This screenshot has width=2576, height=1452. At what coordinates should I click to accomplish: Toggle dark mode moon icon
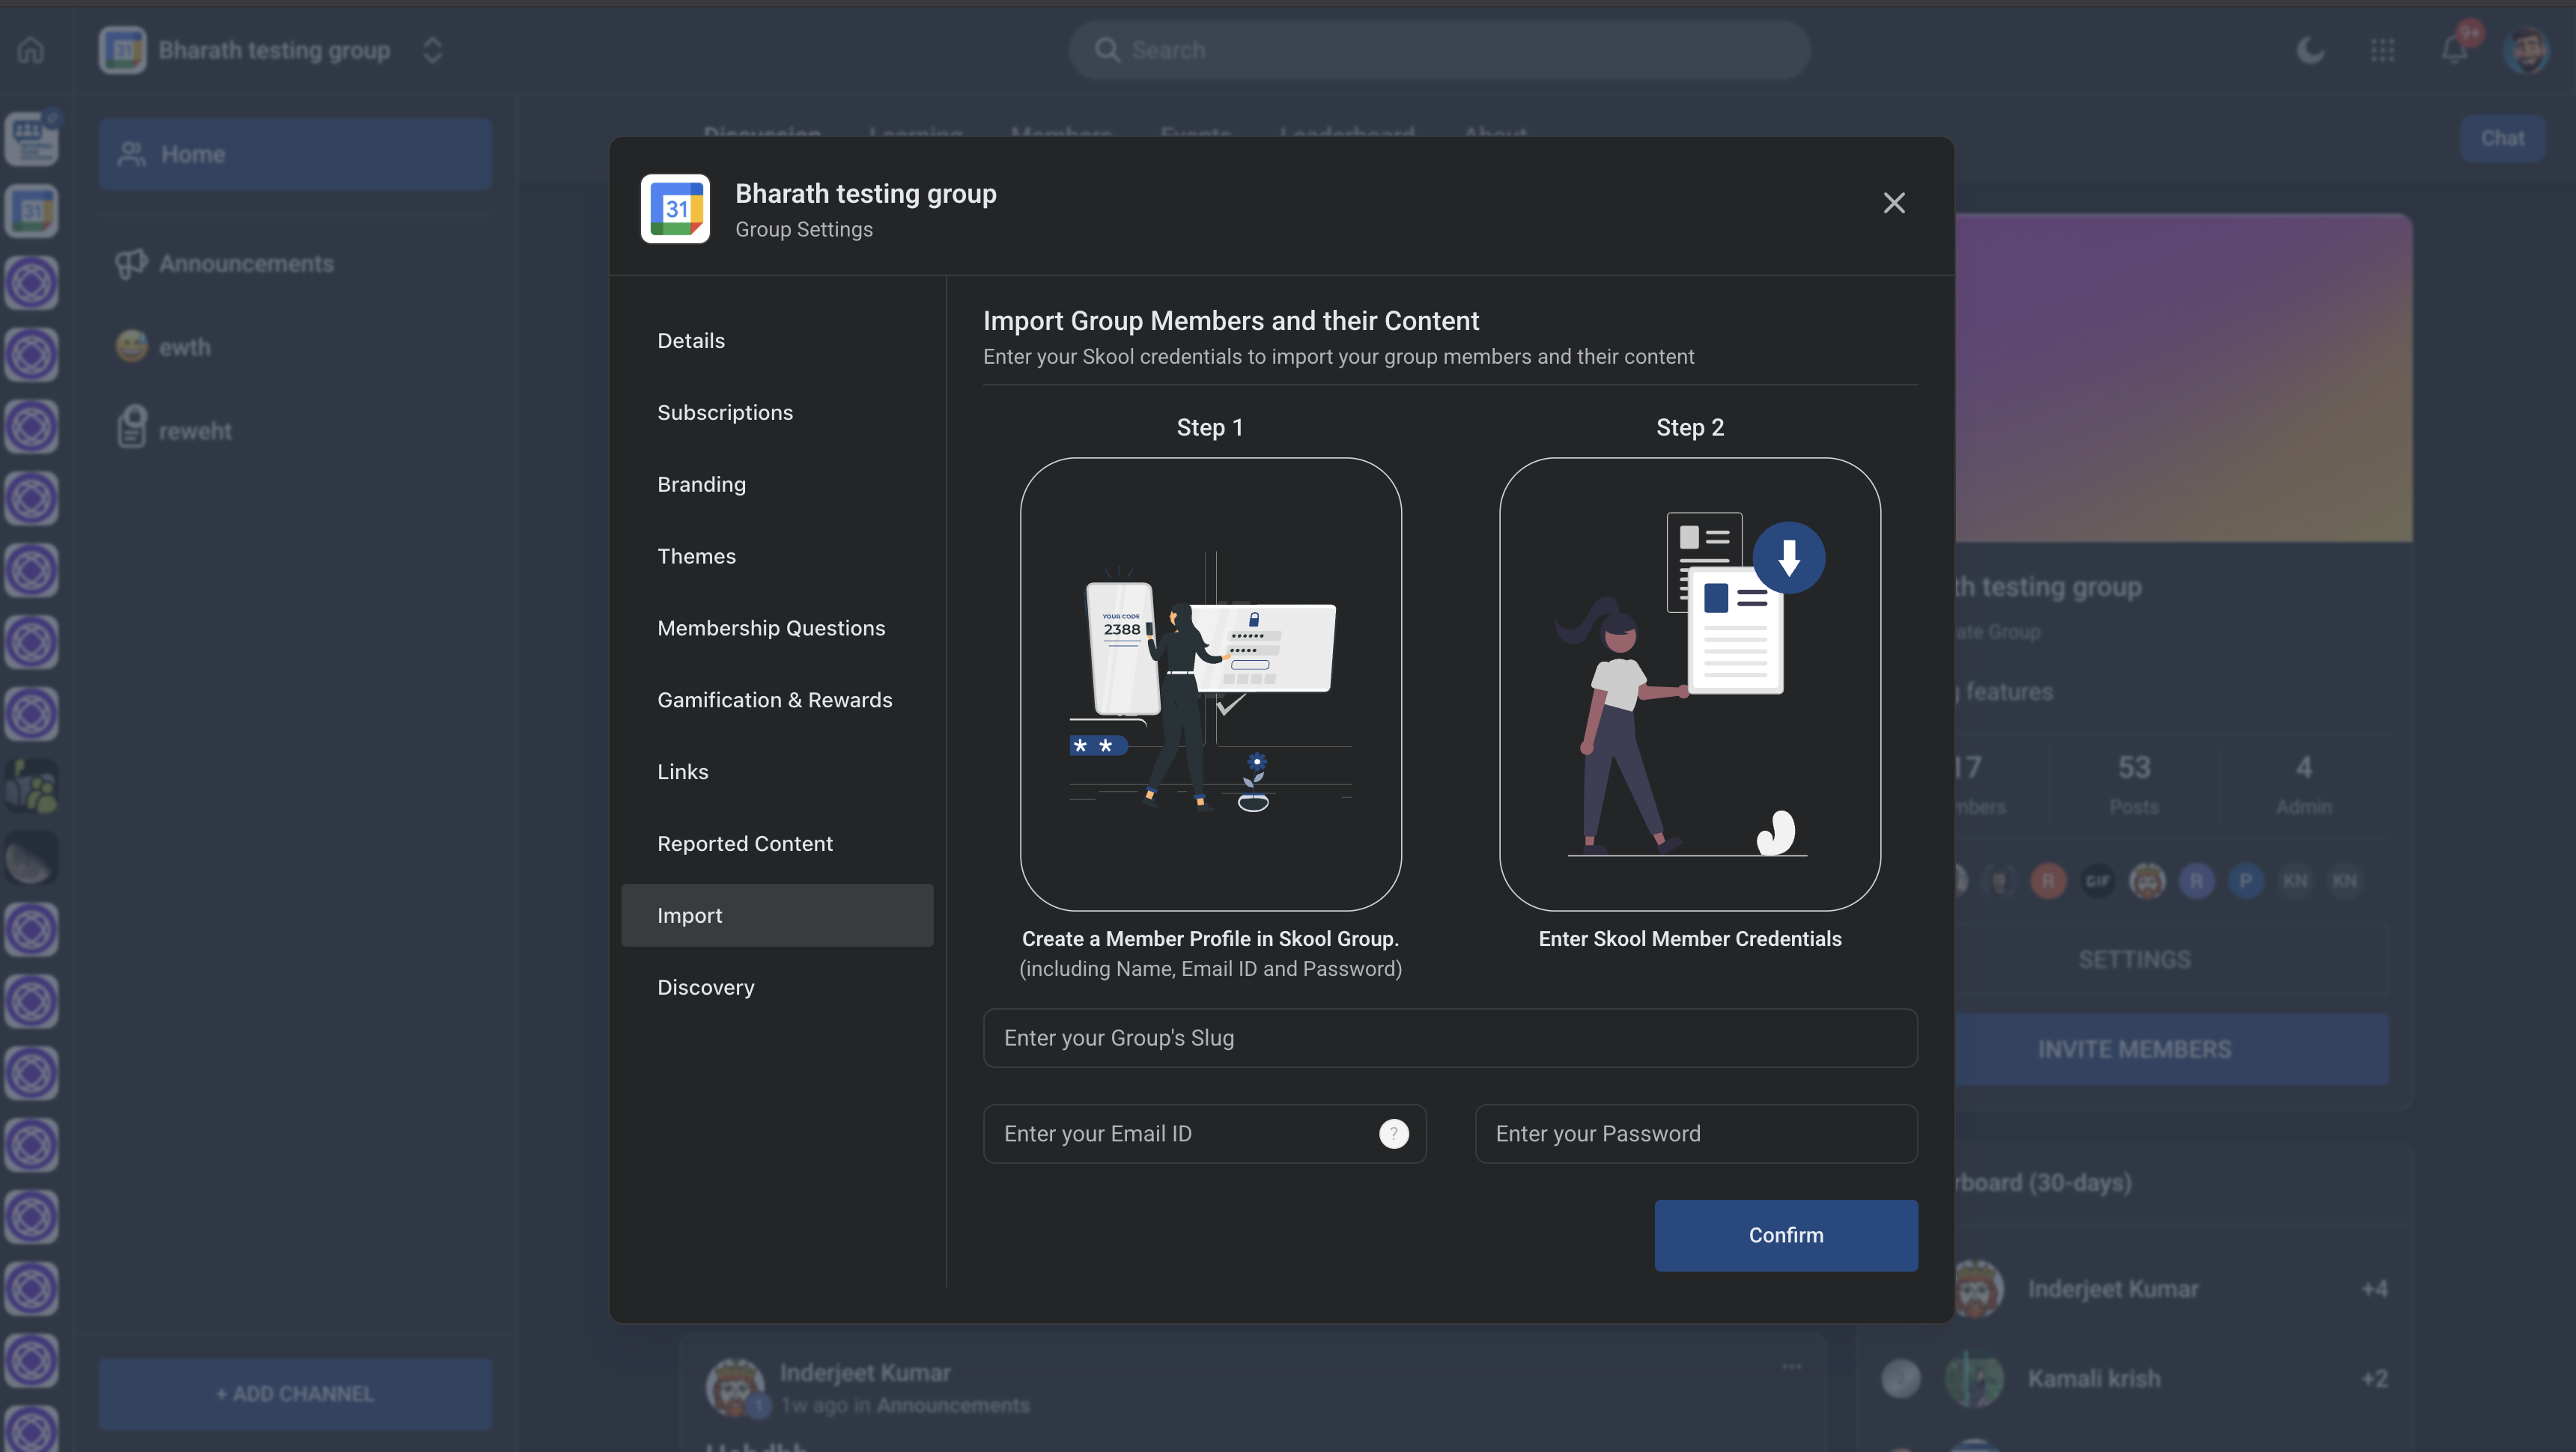click(x=2310, y=50)
